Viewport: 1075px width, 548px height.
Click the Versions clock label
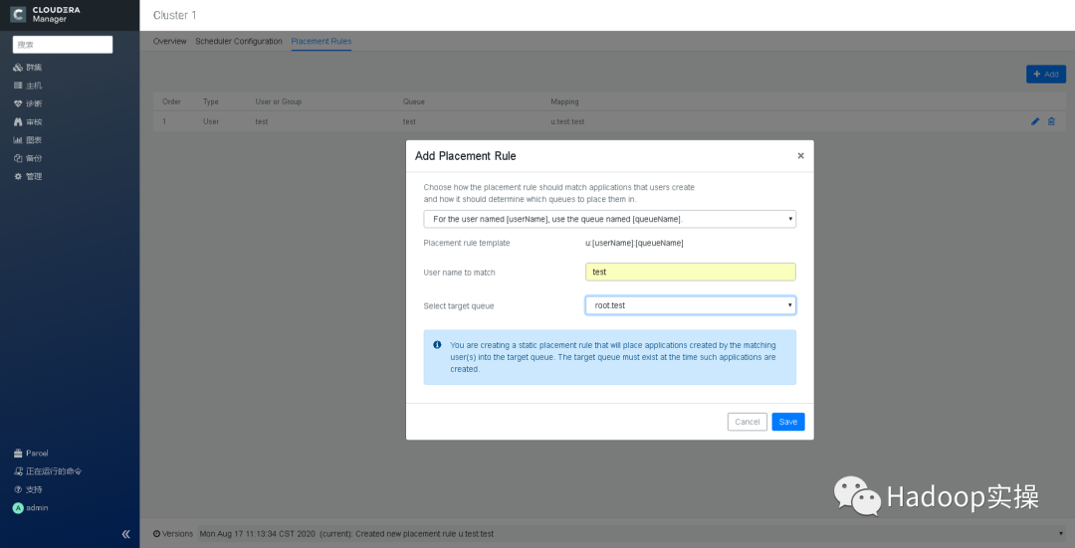tap(173, 534)
